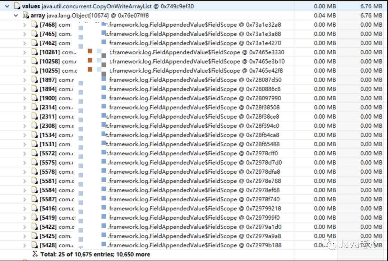388x261 pixels.
Task: Expand array entry [1897]
Action: [24, 80]
